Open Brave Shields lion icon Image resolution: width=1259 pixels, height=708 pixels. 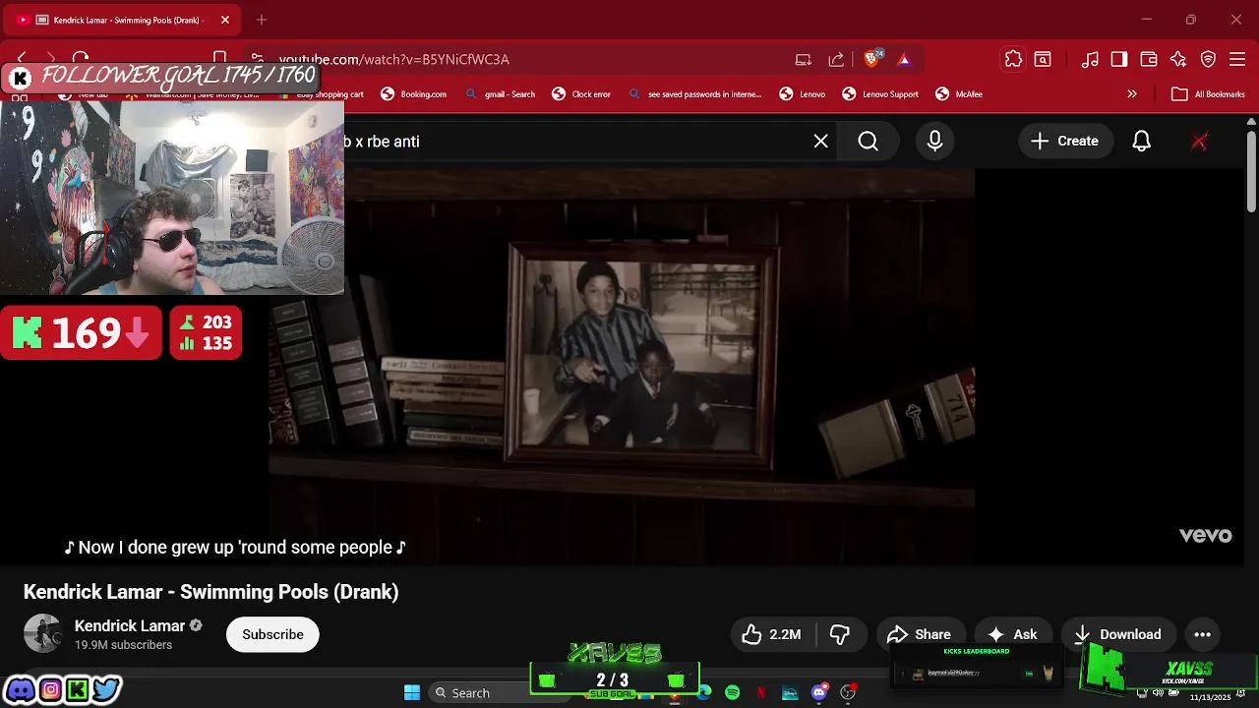871,59
